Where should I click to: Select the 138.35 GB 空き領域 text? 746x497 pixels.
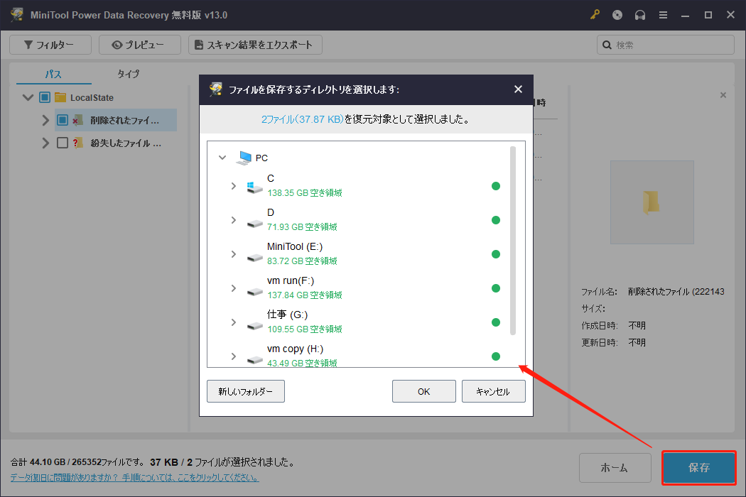click(x=305, y=193)
